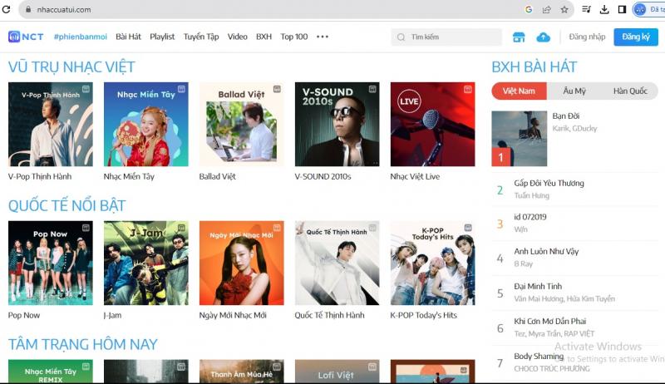Open the Top 100 menu item
The image size is (665, 384).
(x=294, y=37)
